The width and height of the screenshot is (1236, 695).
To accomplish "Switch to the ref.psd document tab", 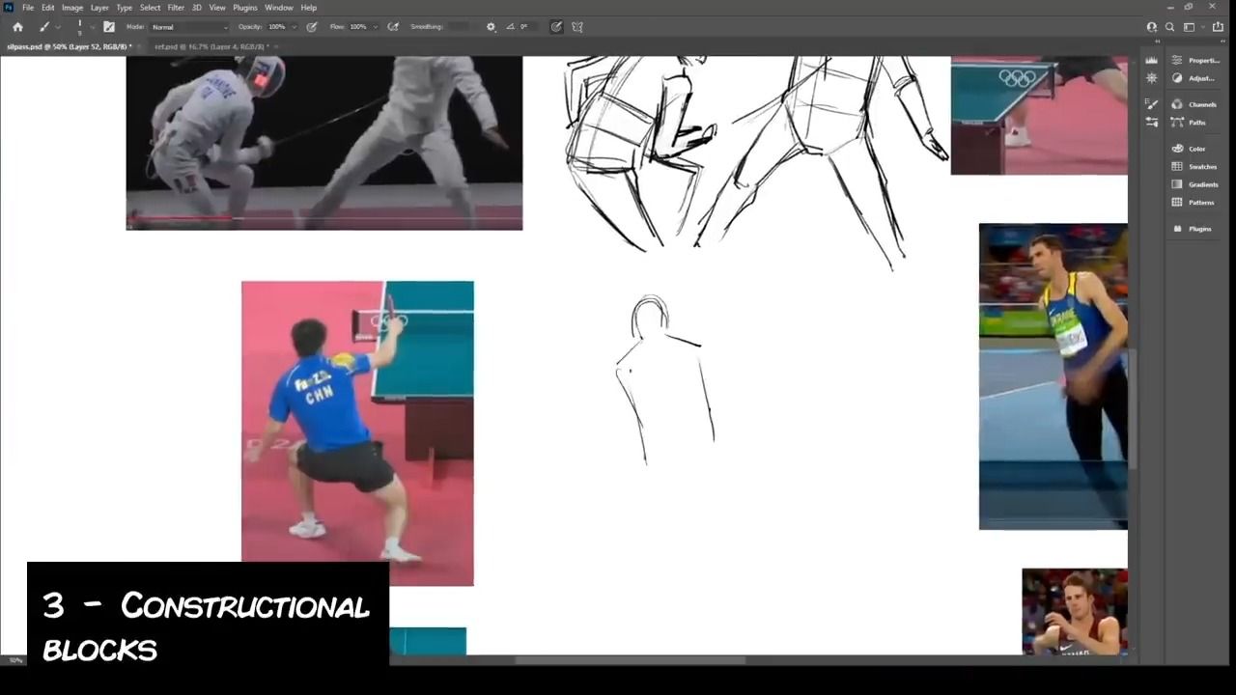I will pos(211,46).
